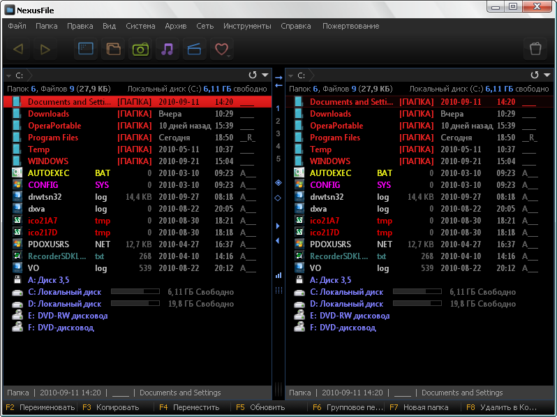557x417 pixels.
Task: Select the left panel Downloads folder
Action: [x=138, y=114]
